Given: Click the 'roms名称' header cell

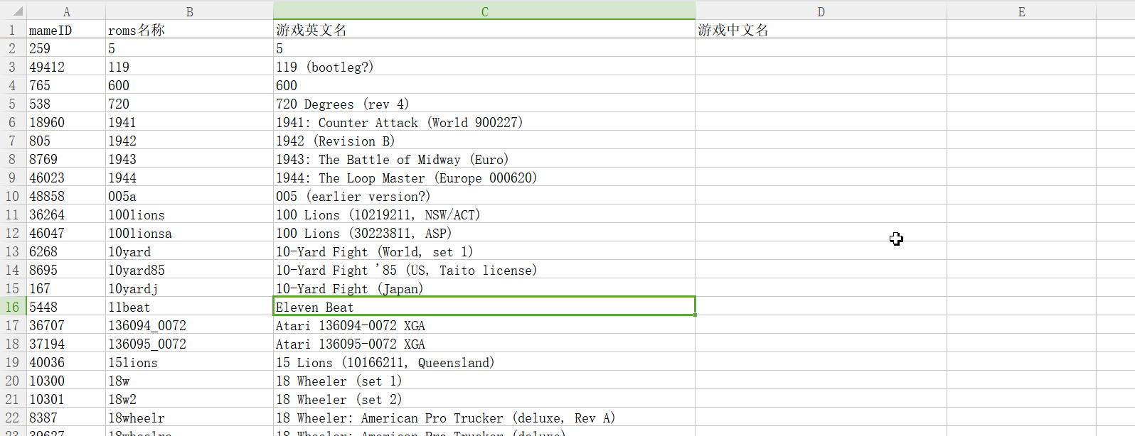Looking at the screenshot, I should [189, 30].
